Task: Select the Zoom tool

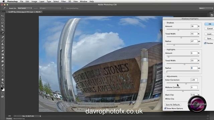Action: 2,83
